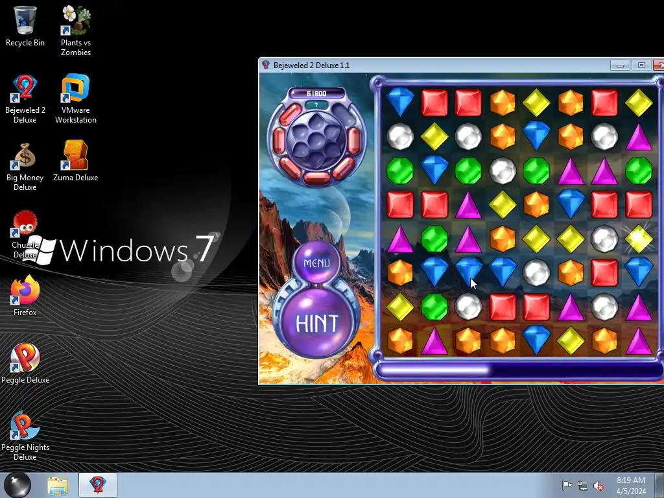Viewport: 664px width, 498px height.
Task: Click the white gem in the sixth board row
Action: click(x=536, y=272)
